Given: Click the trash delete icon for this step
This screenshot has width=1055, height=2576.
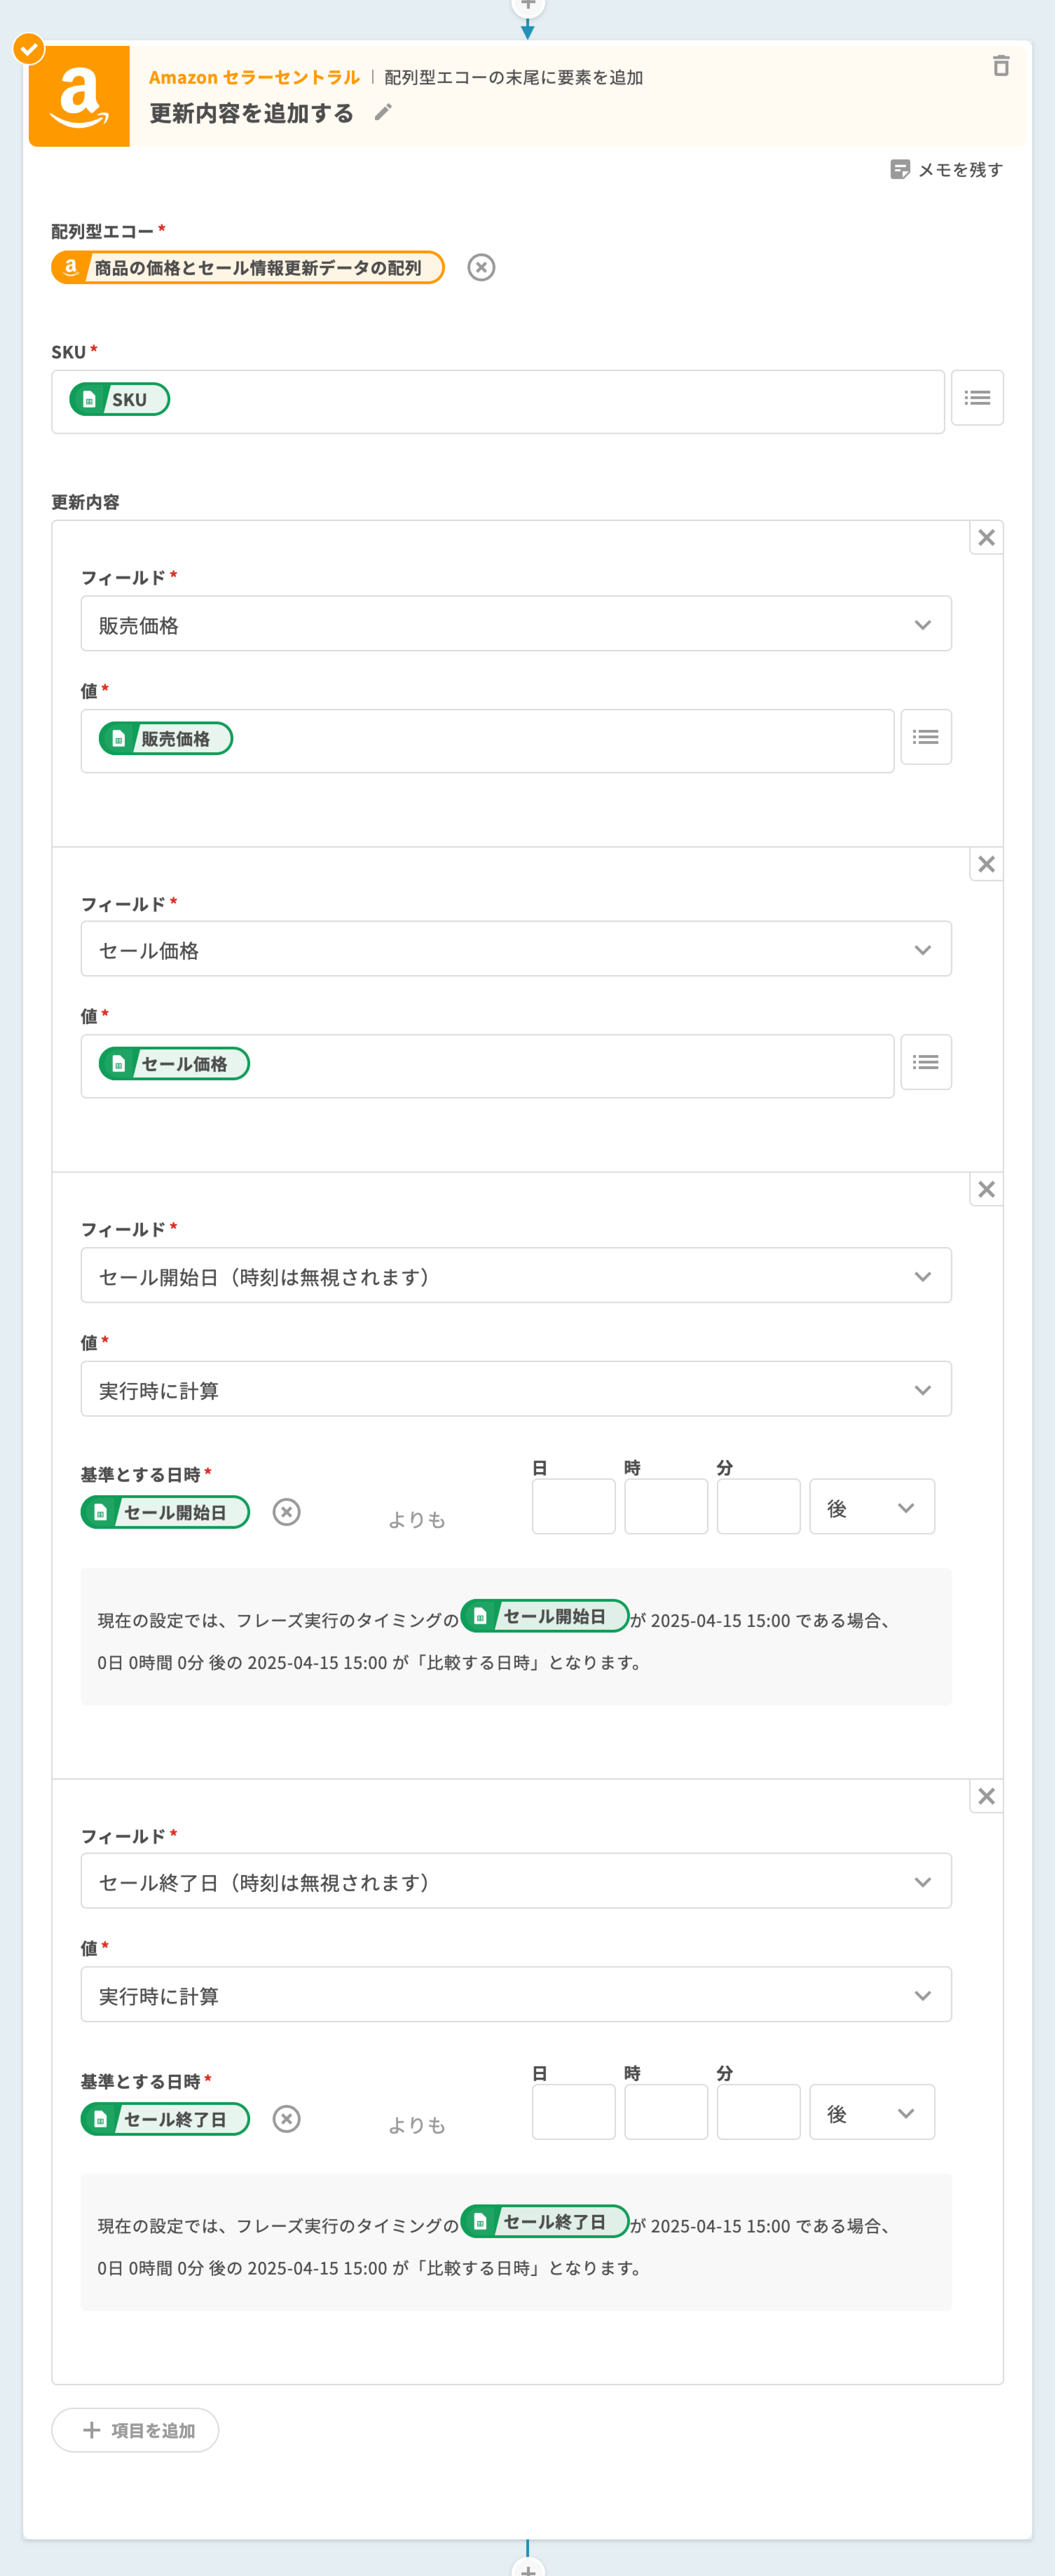Looking at the screenshot, I should pos(1000,66).
